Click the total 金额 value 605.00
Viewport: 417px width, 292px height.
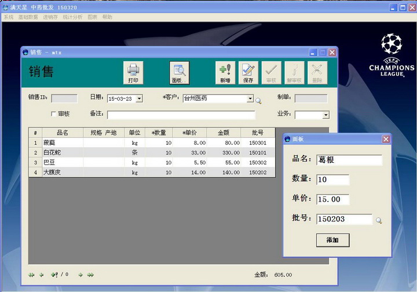point(283,275)
